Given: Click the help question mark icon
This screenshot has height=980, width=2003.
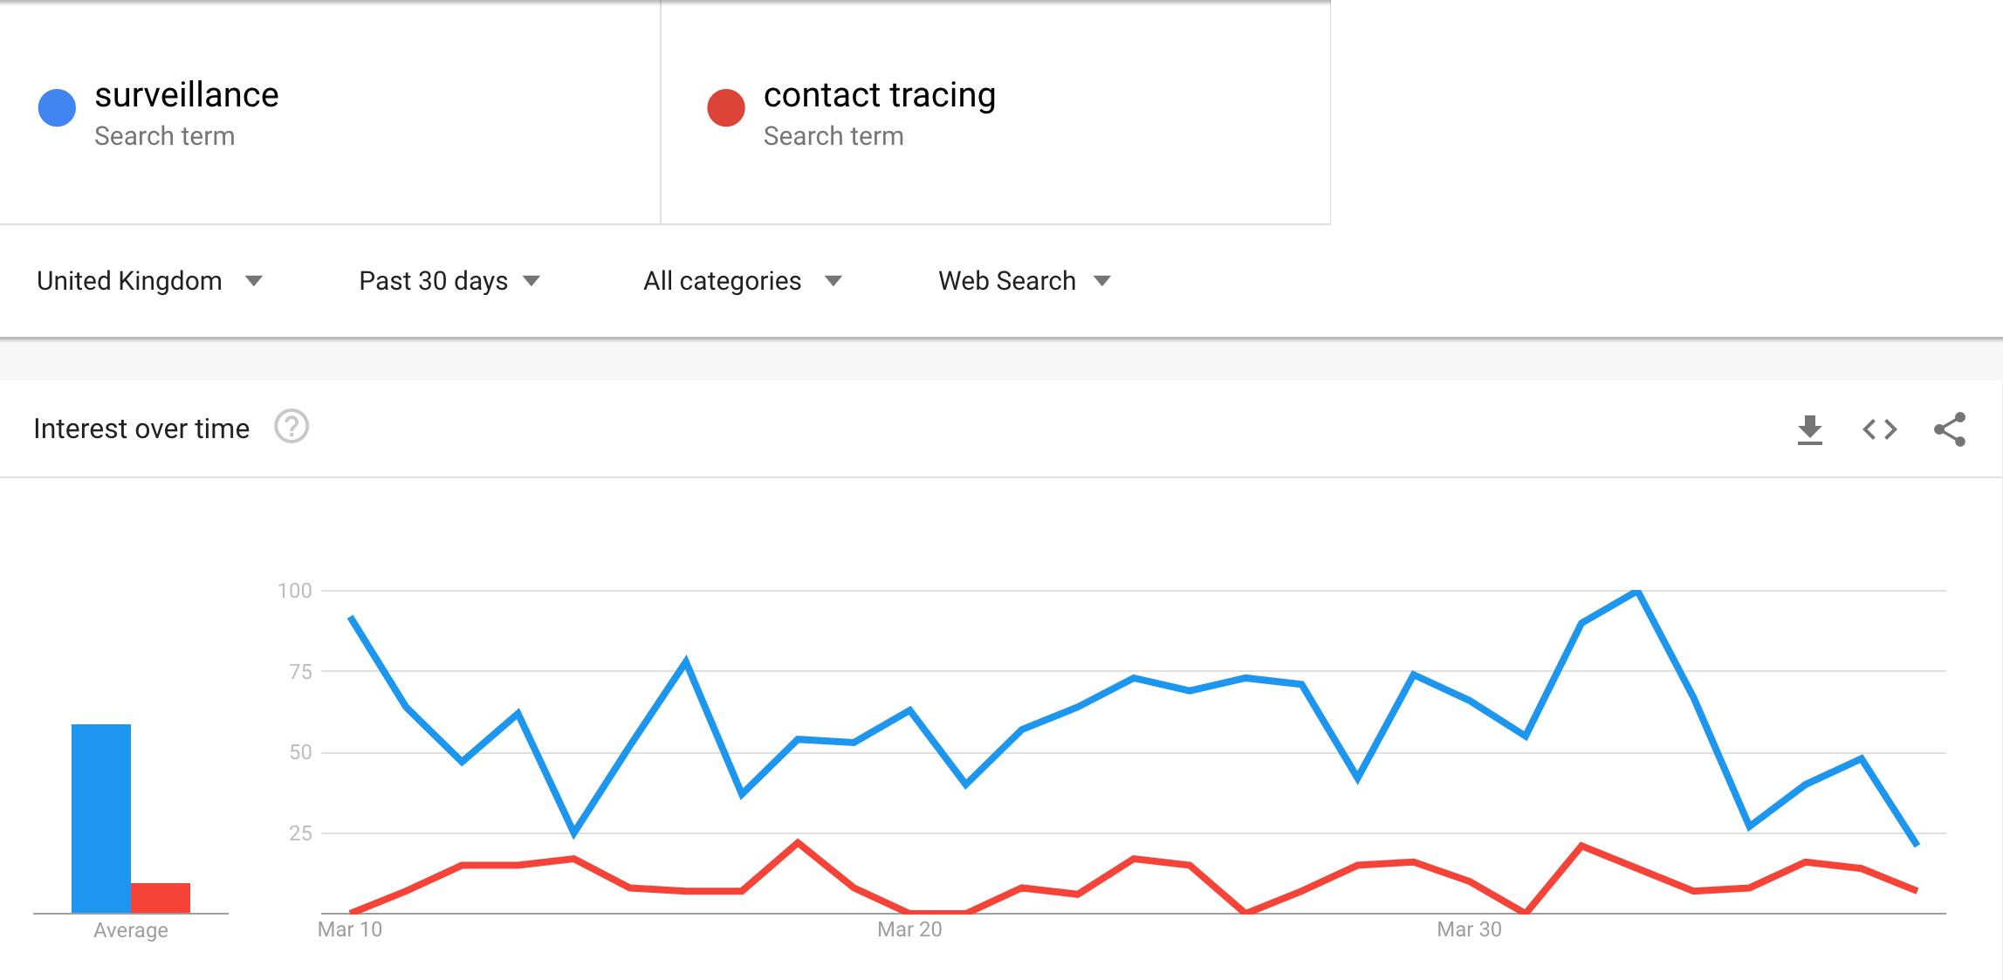Looking at the screenshot, I should (292, 428).
